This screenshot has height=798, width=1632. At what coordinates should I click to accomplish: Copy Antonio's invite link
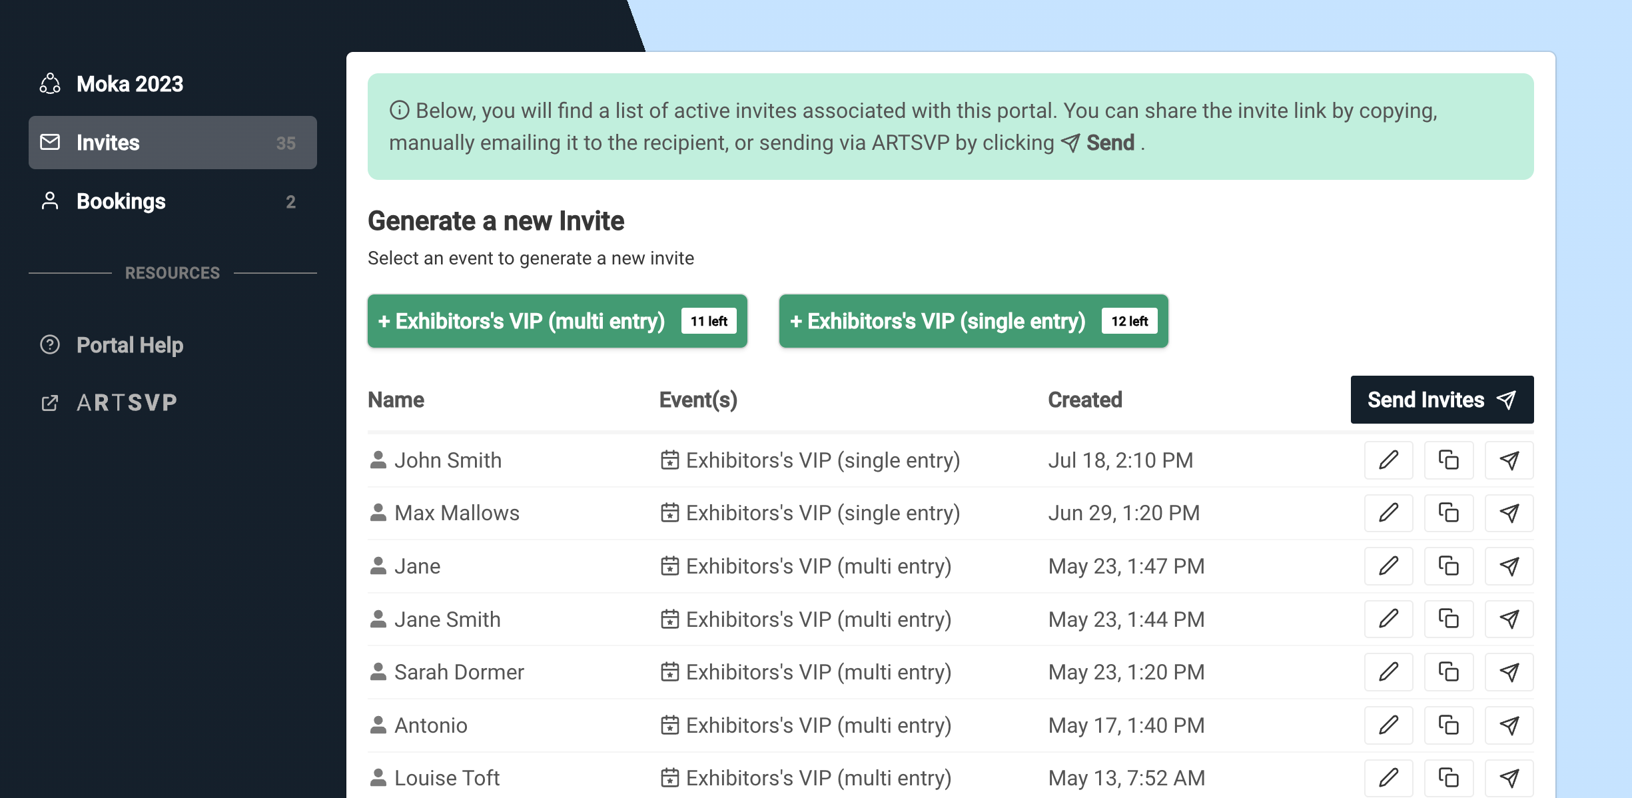(1448, 725)
